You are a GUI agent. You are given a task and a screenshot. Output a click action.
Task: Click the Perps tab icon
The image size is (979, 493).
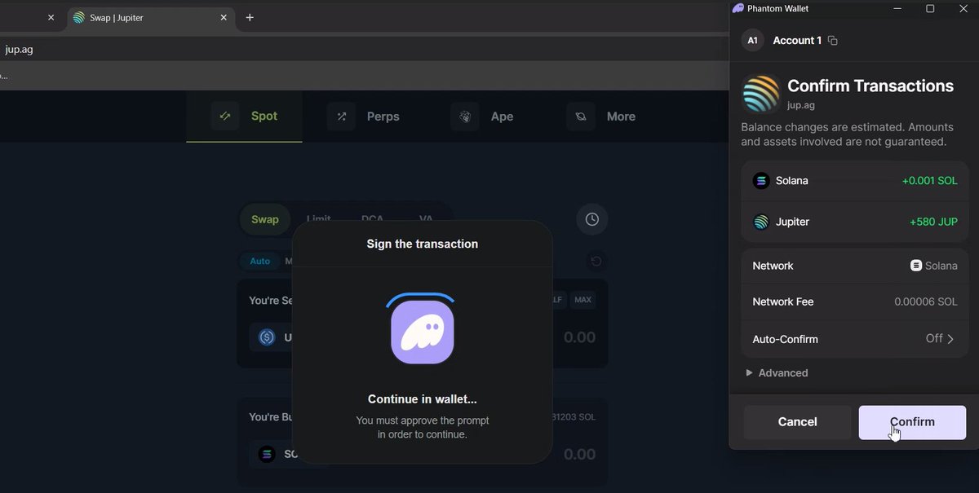tap(341, 117)
